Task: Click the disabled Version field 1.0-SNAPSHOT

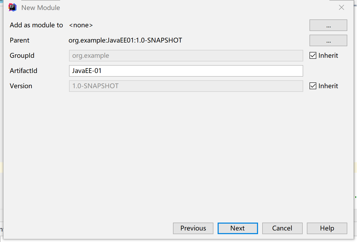Action: (186, 86)
